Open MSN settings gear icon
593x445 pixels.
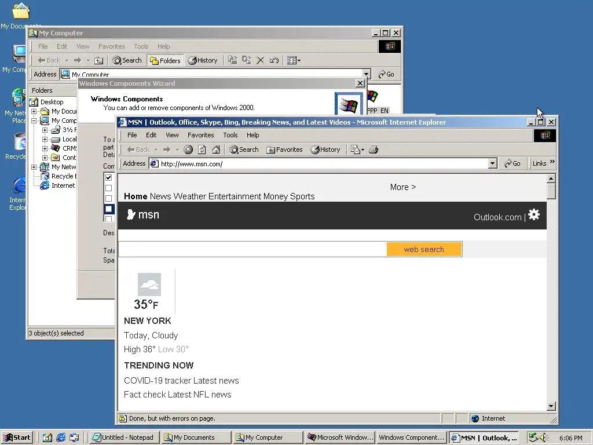coord(534,214)
